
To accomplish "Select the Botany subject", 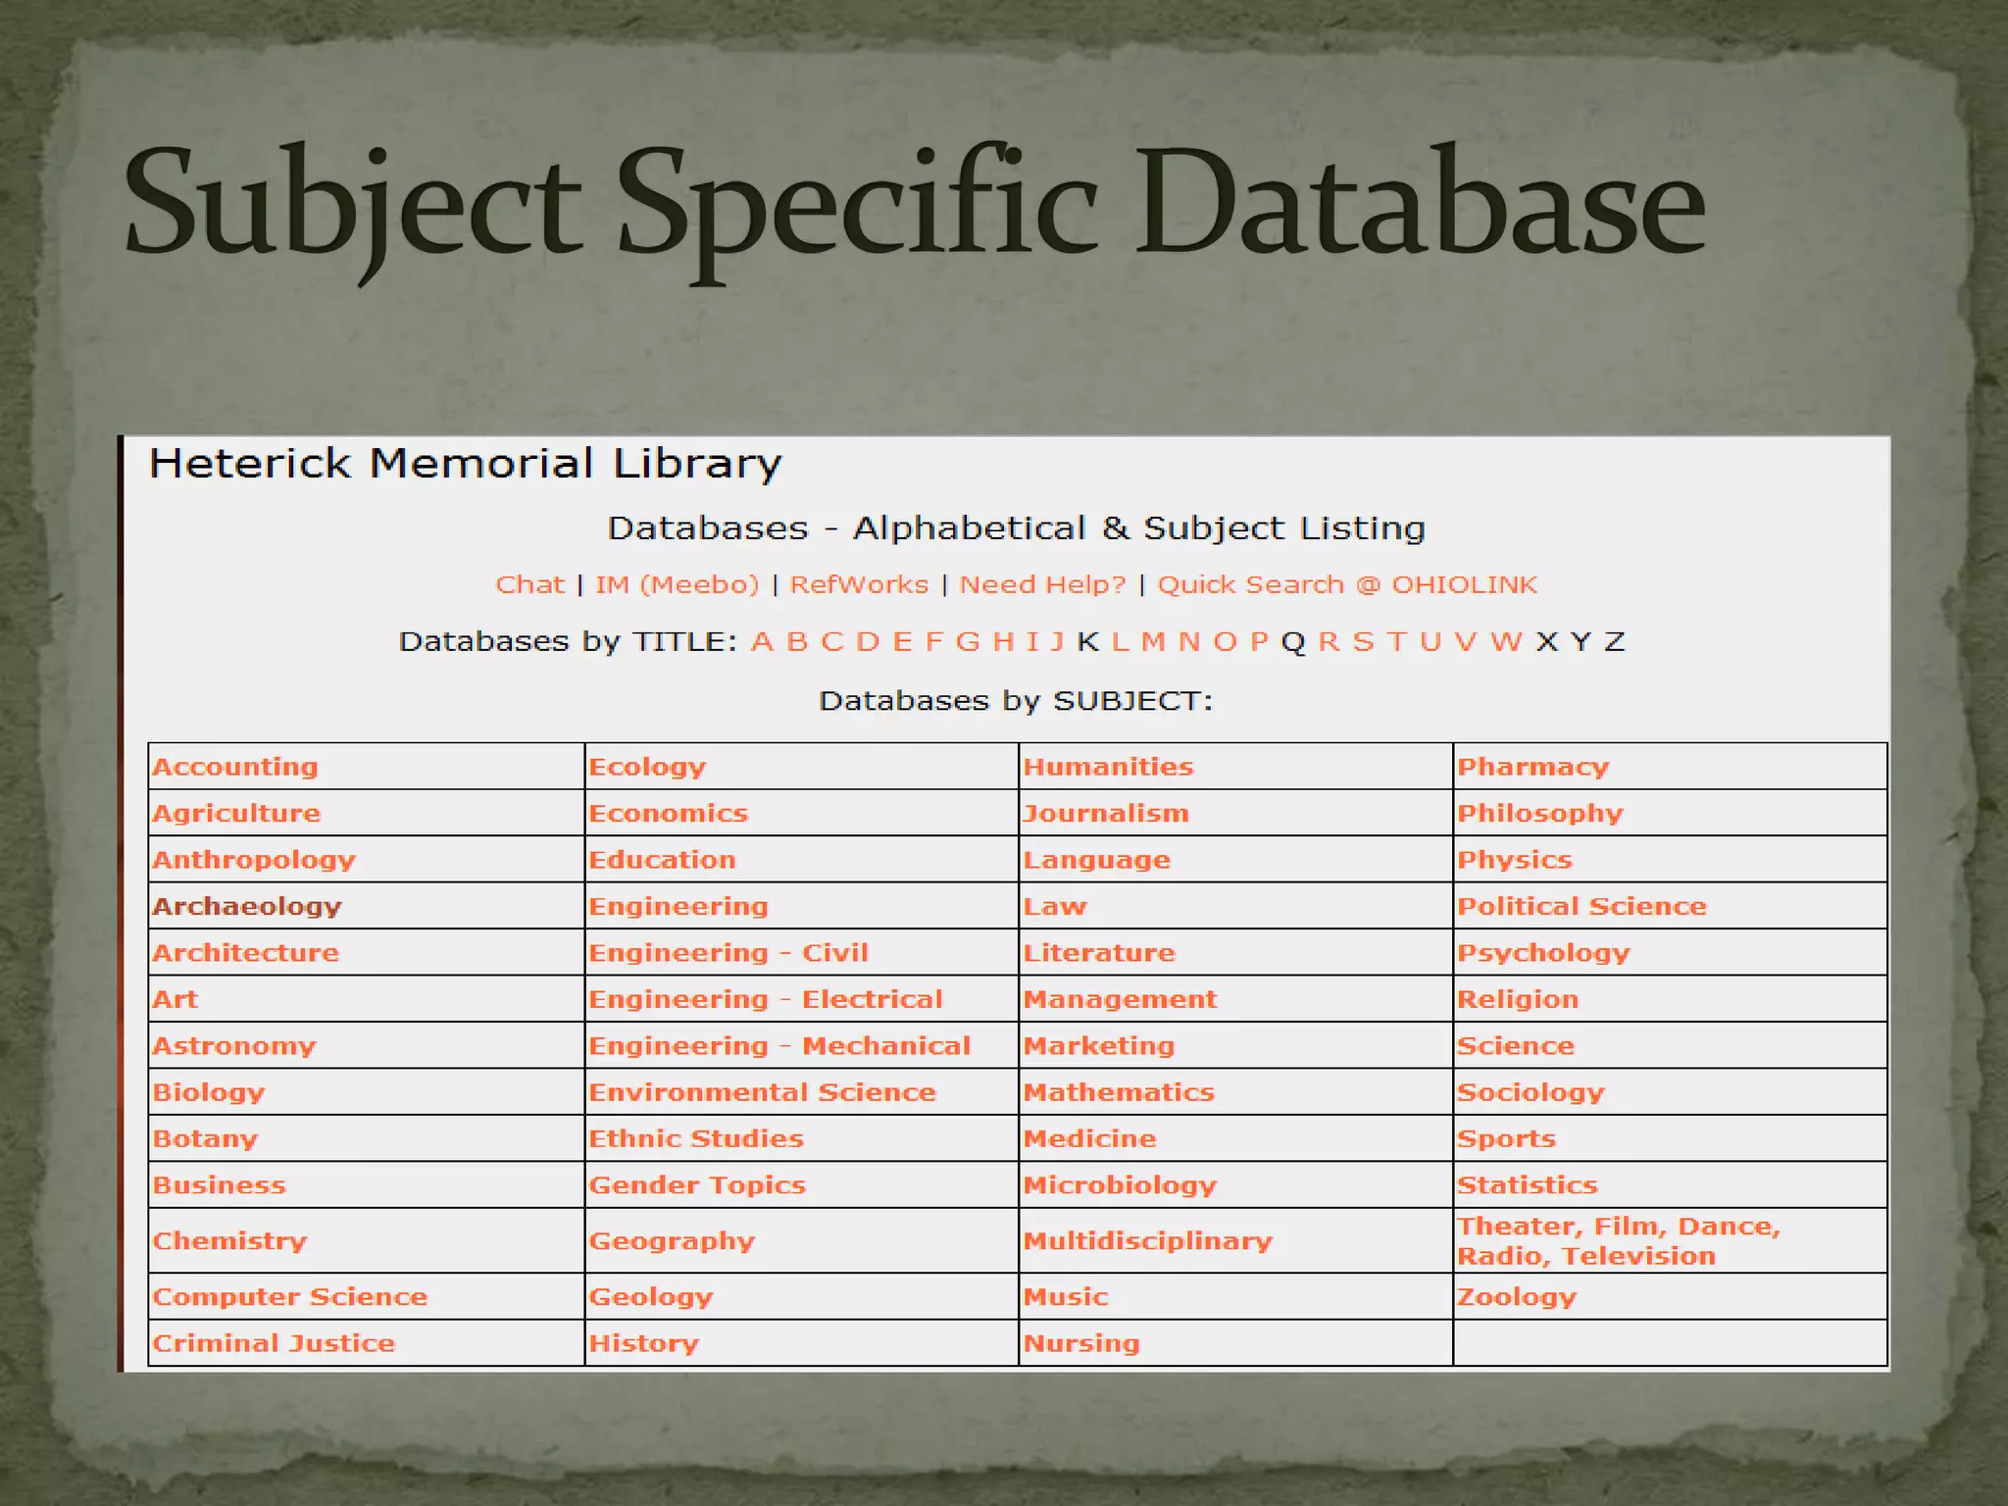I will (x=205, y=1139).
